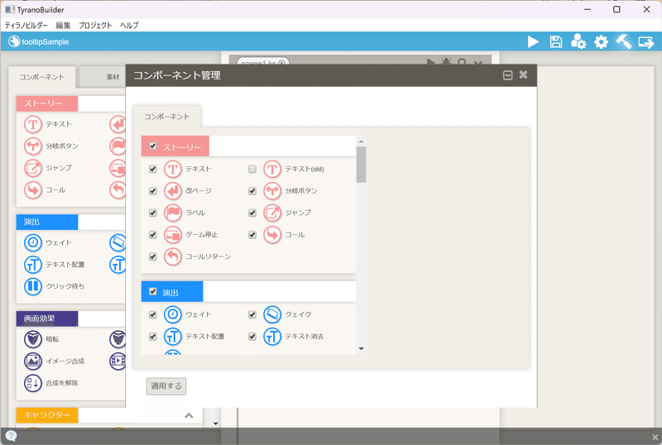Uncheck the ウェイト checkbox in dialog
Screen dimensions: 662x445
point(153,314)
